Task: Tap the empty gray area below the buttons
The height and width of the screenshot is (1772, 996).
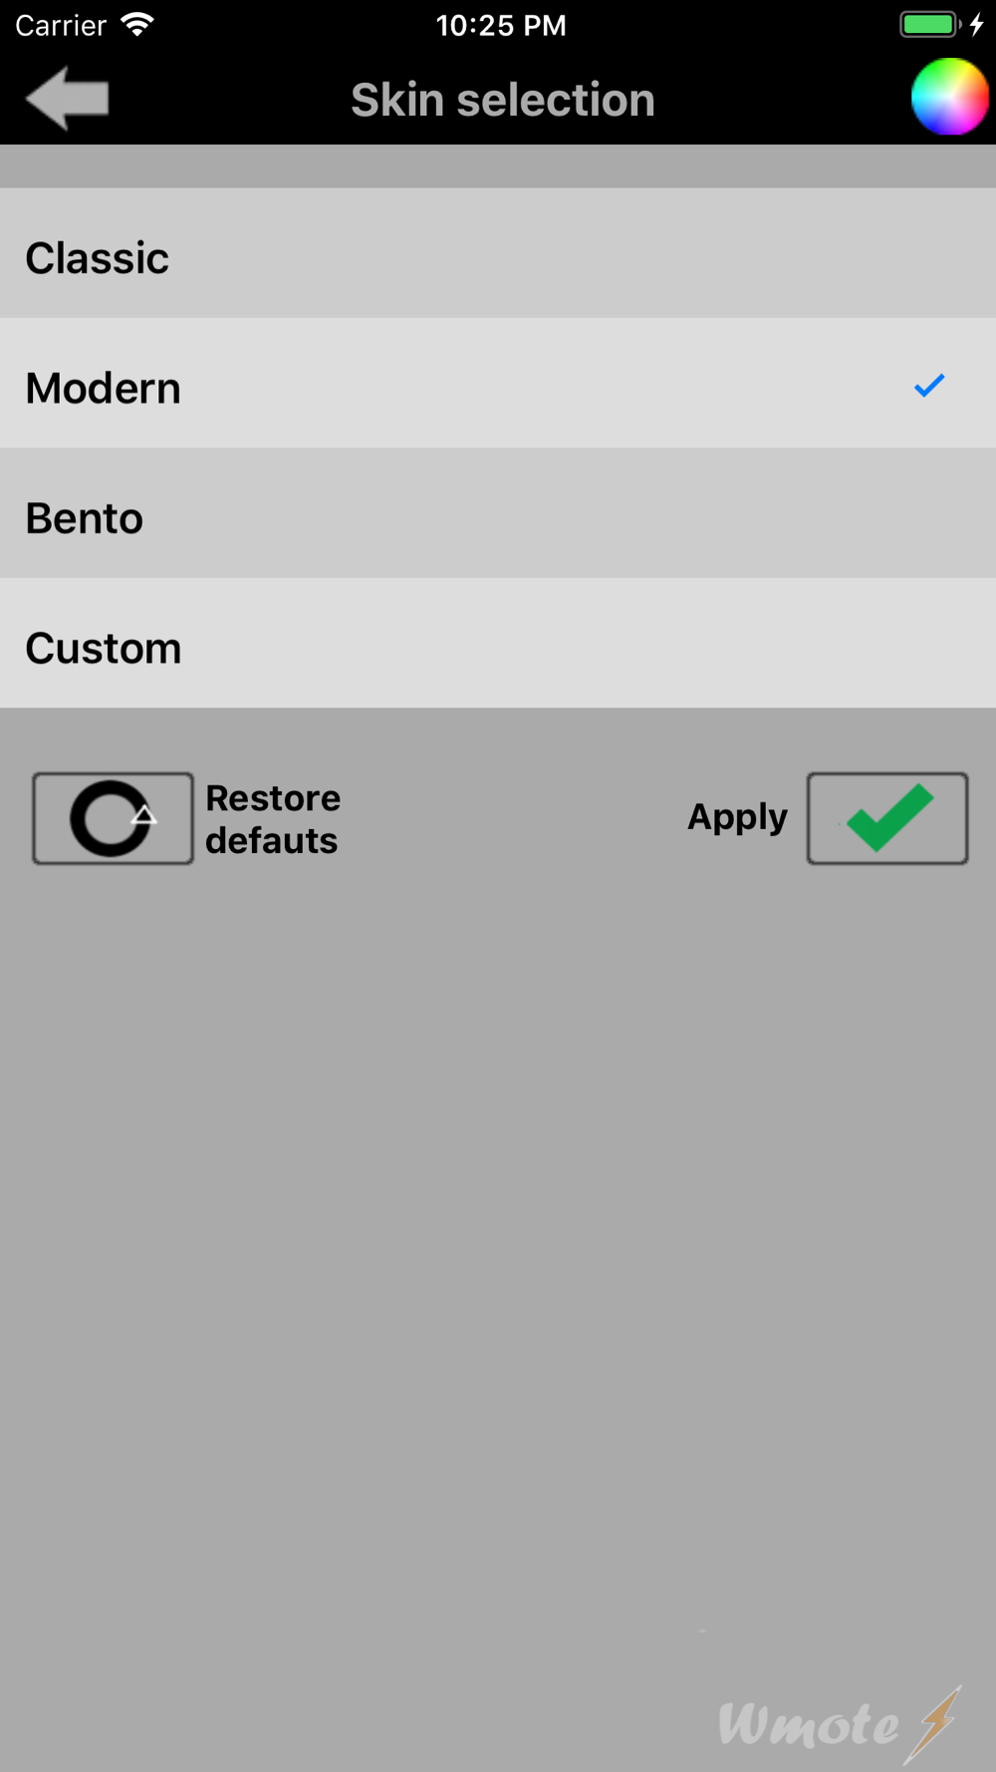Action: tap(498, 1246)
